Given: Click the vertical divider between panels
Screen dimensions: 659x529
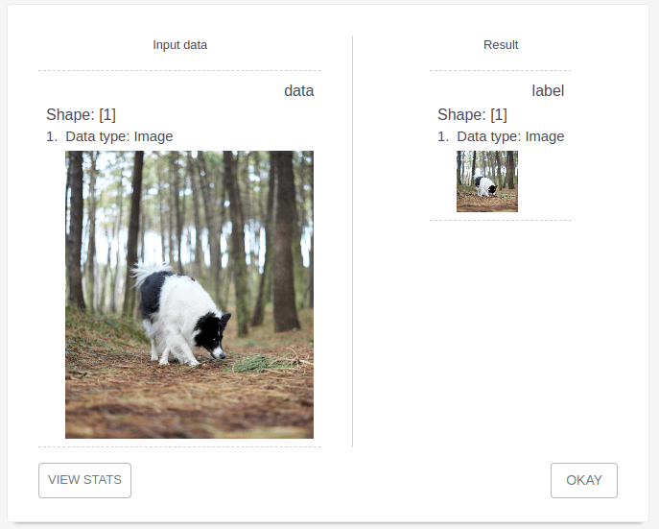Looking at the screenshot, I should (353, 241).
